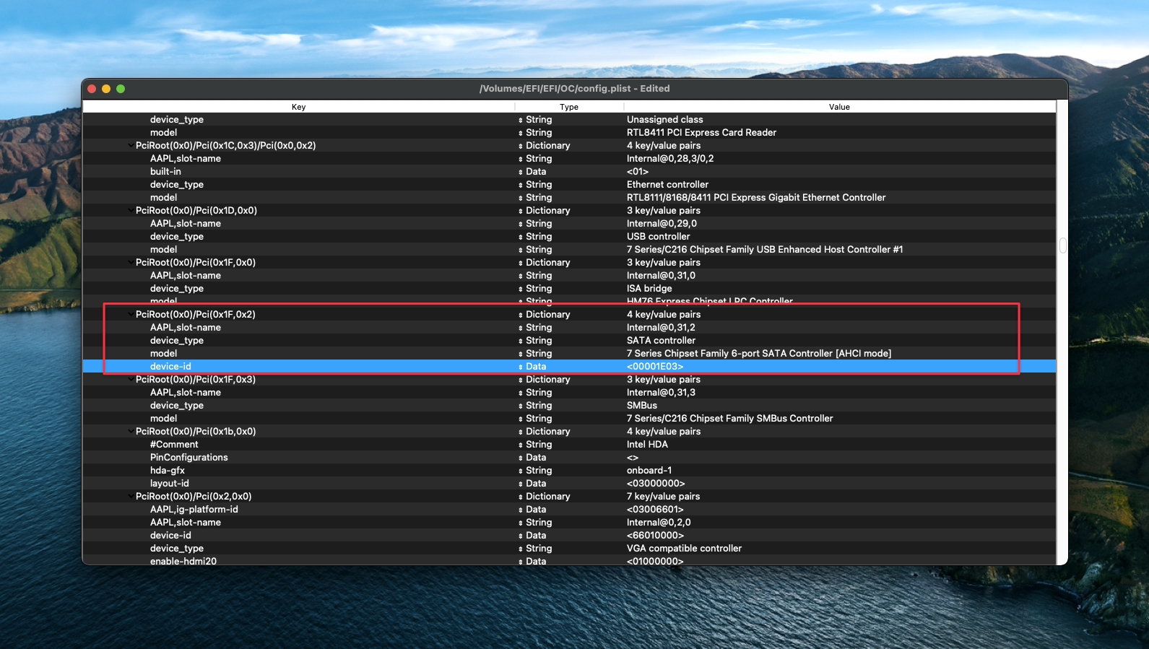
Task: Click the vertical scrollbar thumb
Action: coord(1062,245)
